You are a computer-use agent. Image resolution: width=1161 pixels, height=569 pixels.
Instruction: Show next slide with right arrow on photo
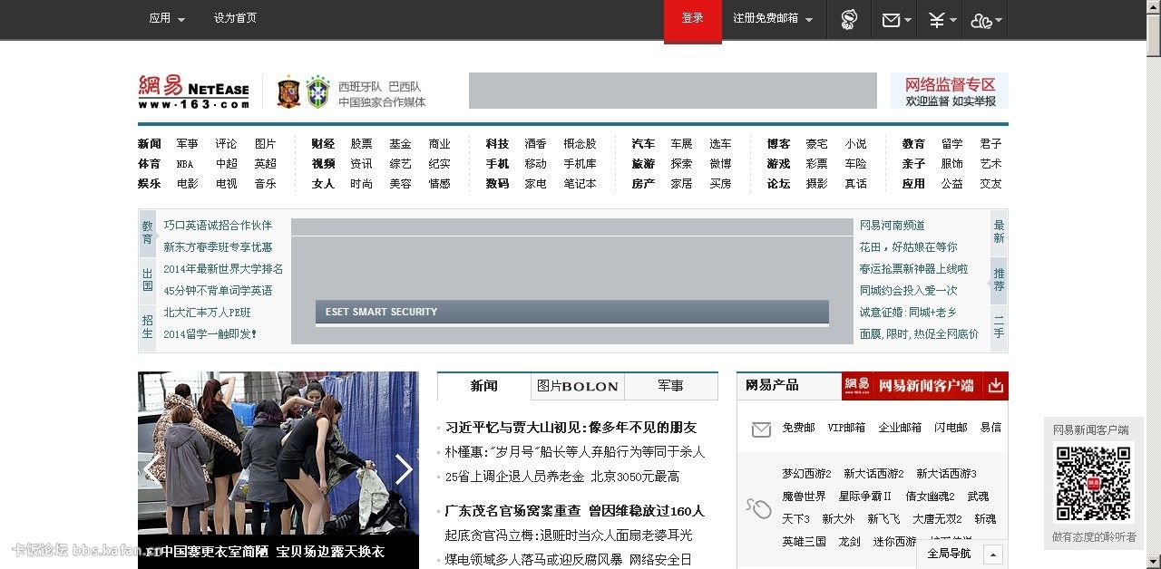coord(404,469)
